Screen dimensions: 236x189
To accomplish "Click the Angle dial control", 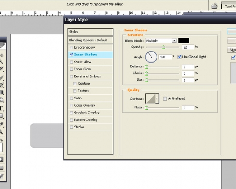I will click(x=151, y=57).
